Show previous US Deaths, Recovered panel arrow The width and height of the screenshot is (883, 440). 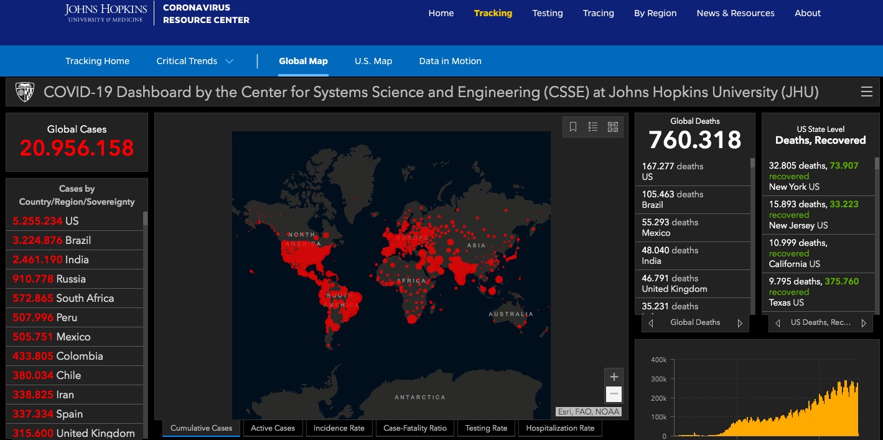[778, 323]
